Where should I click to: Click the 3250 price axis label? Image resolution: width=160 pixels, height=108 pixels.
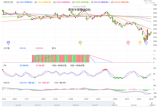155,45
